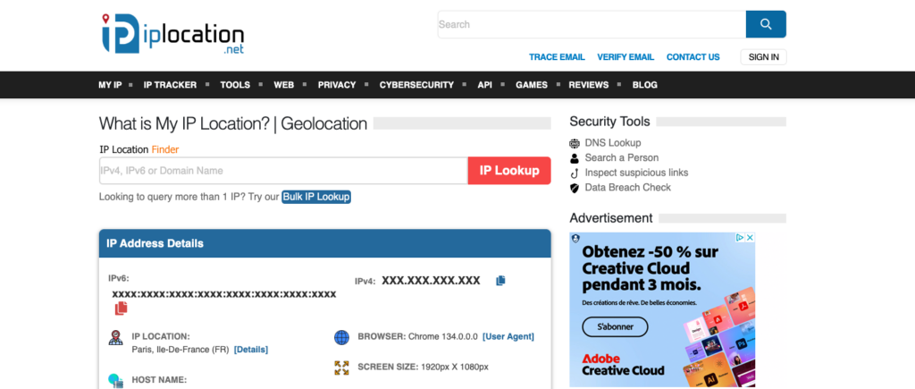Click the SIGN IN button
915x389 pixels.
[x=763, y=57]
